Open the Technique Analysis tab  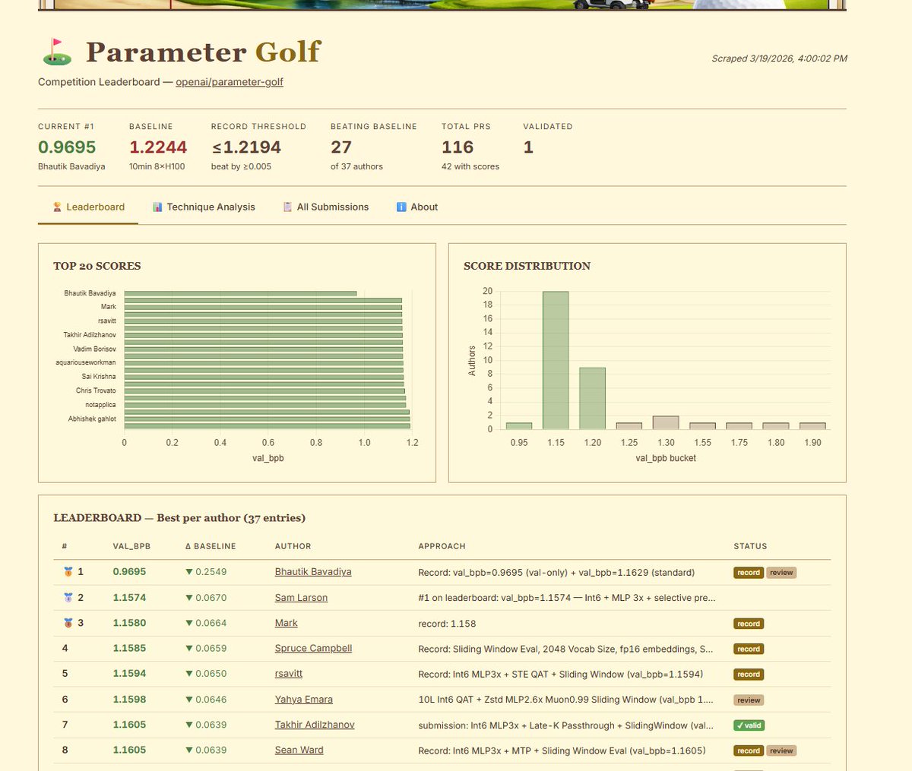tap(204, 207)
